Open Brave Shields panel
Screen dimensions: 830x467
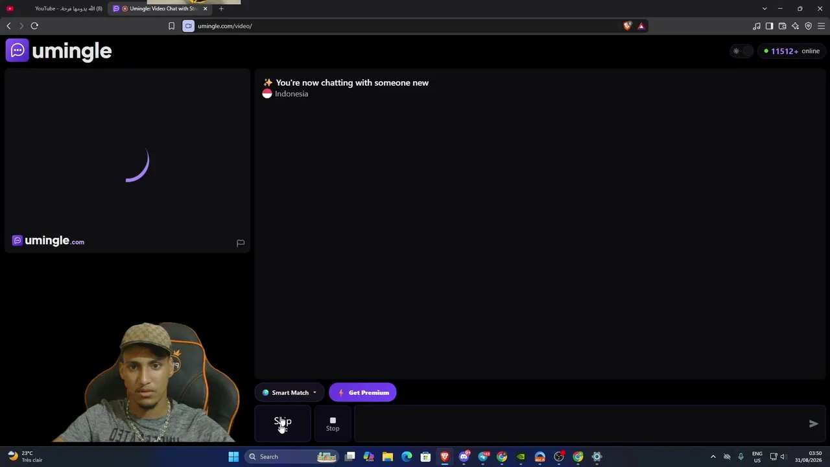pyautogui.click(x=627, y=26)
